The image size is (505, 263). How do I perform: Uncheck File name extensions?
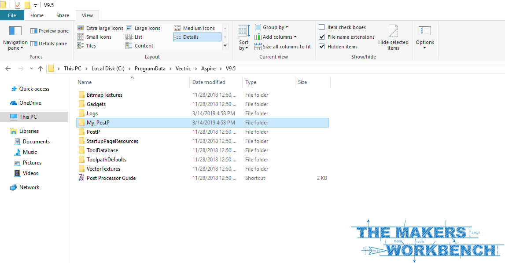pyautogui.click(x=322, y=37)
